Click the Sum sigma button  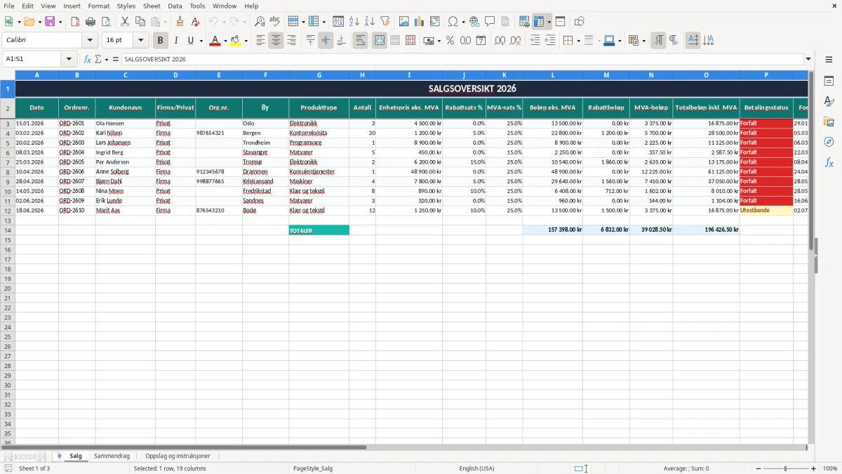(98, 59)
